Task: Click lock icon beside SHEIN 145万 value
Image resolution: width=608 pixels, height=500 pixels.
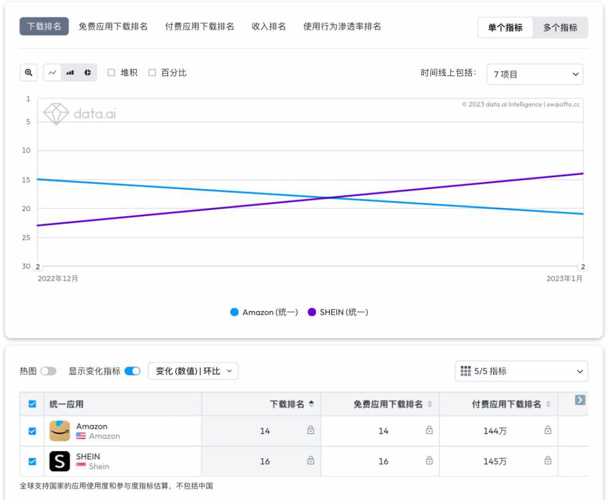Action: point(548,461)
